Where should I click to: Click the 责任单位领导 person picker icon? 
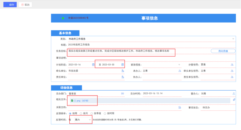[x=232, y=77]
